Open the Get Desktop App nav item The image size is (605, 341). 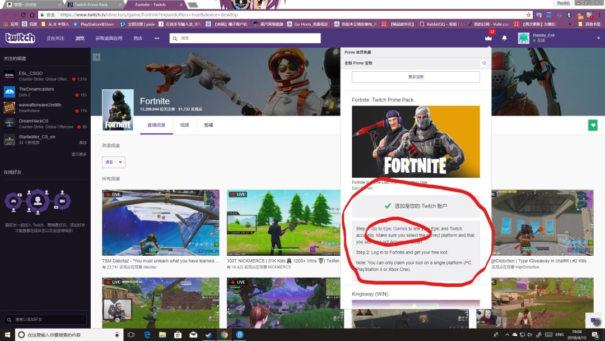[x=109, y=38]
